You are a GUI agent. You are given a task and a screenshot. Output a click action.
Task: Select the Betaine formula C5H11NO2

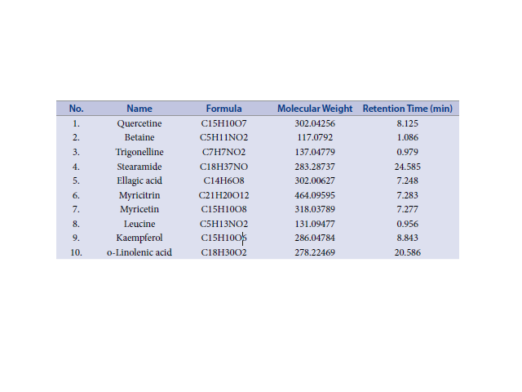click(223, 137)
